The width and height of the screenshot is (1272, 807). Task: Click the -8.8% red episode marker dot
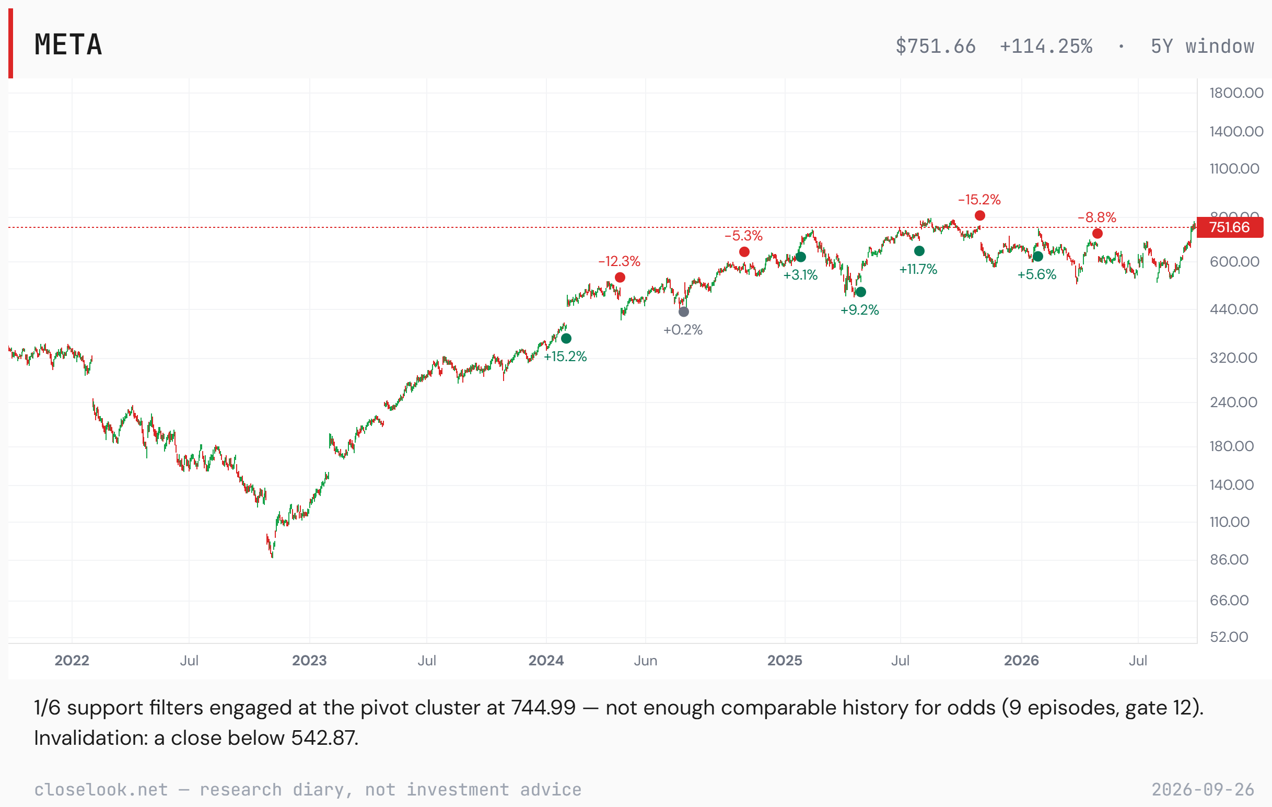click(x=1098, y=234)
